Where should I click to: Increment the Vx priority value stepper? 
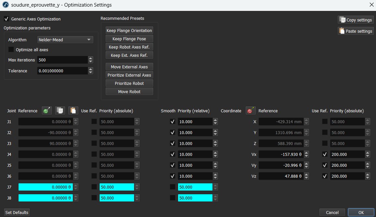point(367,153)
